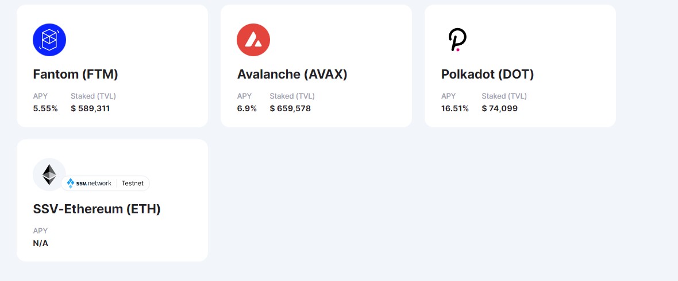Click Fantom's $ 589,311 staked amount
Viewport: 678px width, 281px height.
click(x=90, y=108)
